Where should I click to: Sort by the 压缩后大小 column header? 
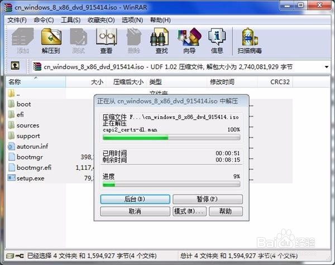click(x=126, y=82)
